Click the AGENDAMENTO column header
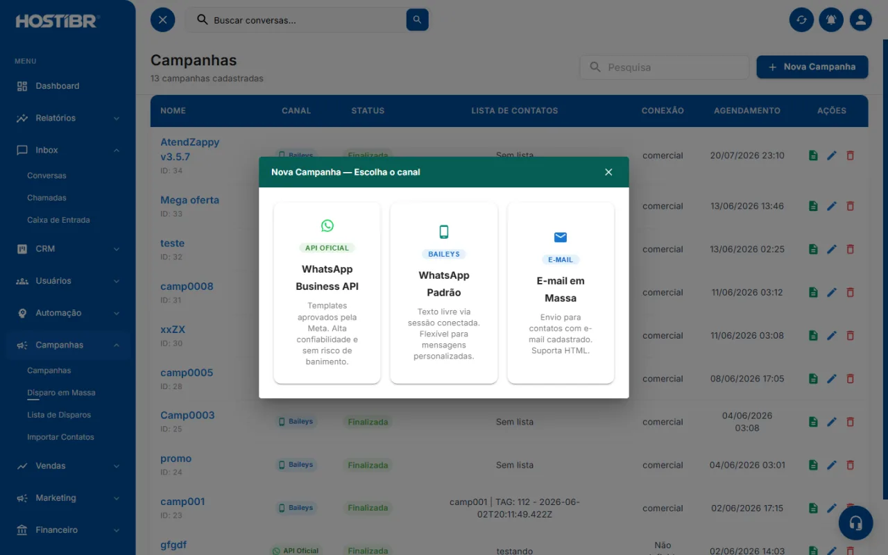The height and width of the screenshot is (555, 888). point(747,110)
